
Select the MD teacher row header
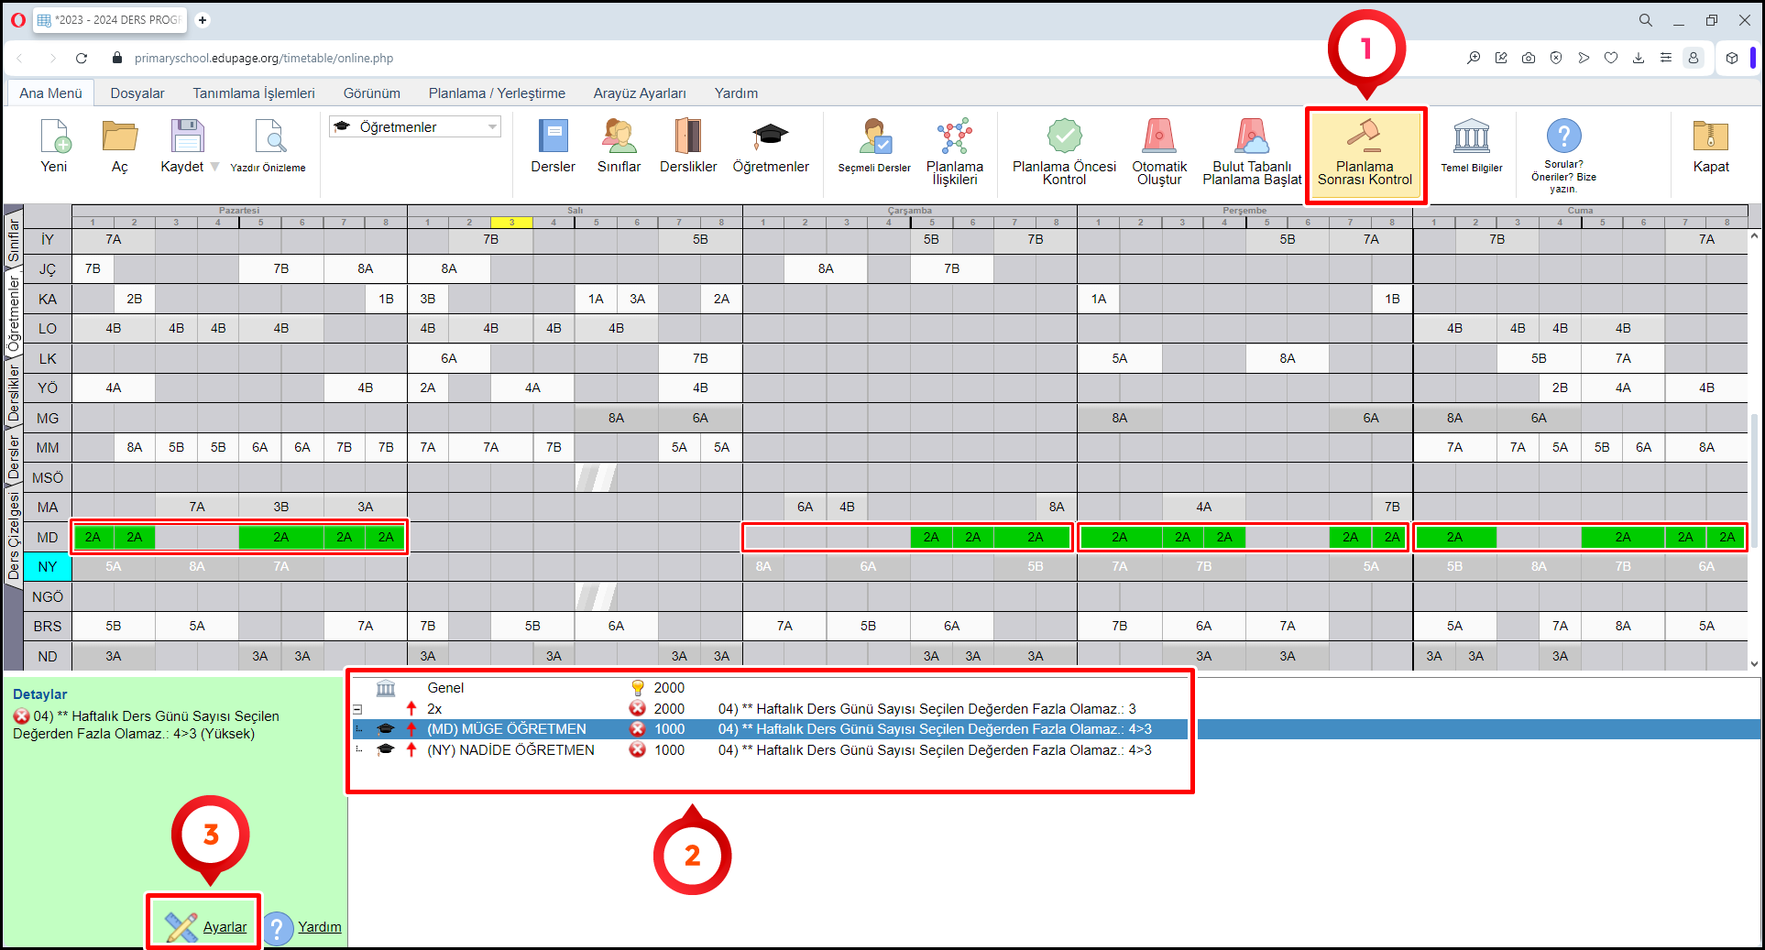pos(48,538)
